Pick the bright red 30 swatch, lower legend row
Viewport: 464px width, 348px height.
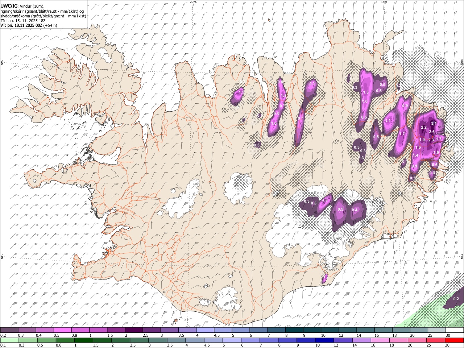tap(454, 340)
